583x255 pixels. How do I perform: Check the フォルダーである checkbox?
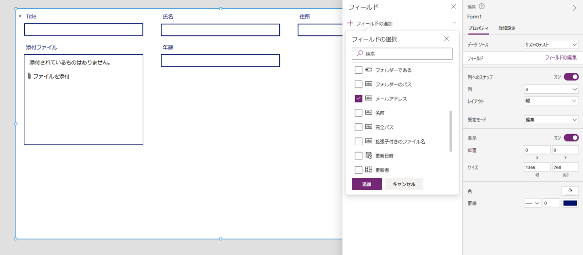tap(359, 70)
